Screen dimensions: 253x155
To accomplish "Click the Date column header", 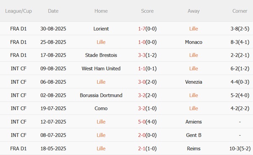I will (x=53, y=11).
